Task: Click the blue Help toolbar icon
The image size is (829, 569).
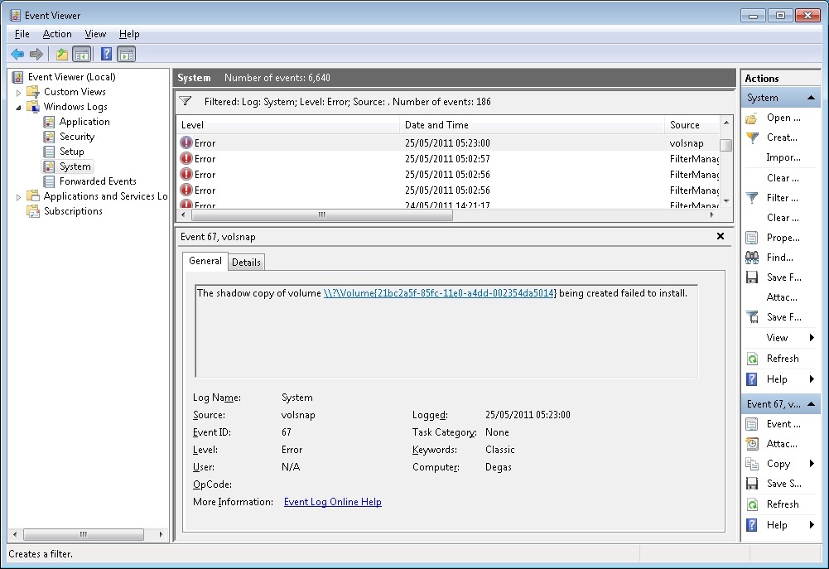Action: pyautogui.click(x=106, y=55)
